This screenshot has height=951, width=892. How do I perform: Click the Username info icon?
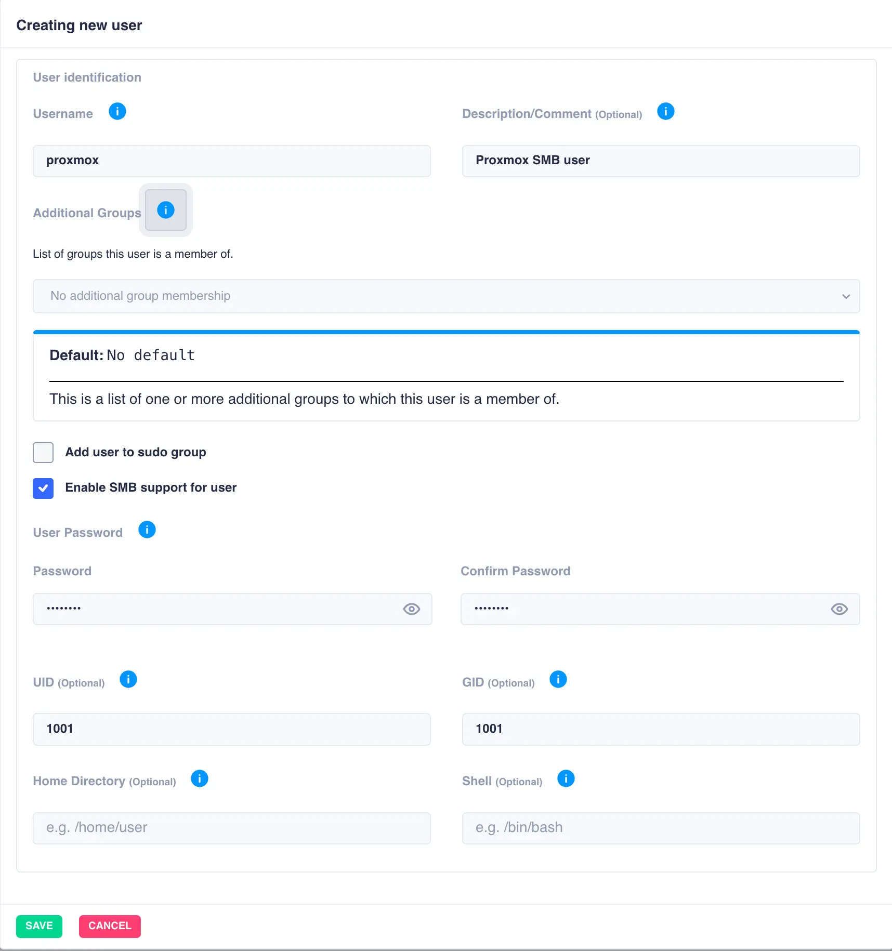coord(117,111)
